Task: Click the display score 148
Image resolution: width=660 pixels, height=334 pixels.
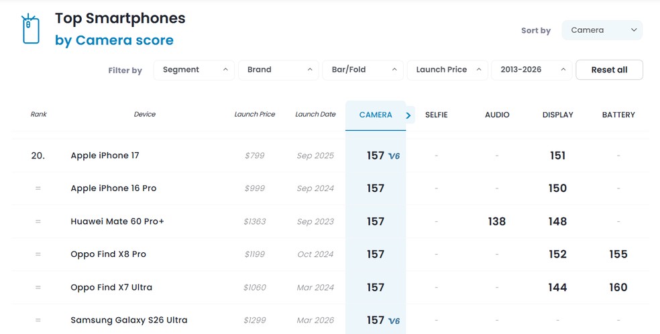Action: click(558, 222)
